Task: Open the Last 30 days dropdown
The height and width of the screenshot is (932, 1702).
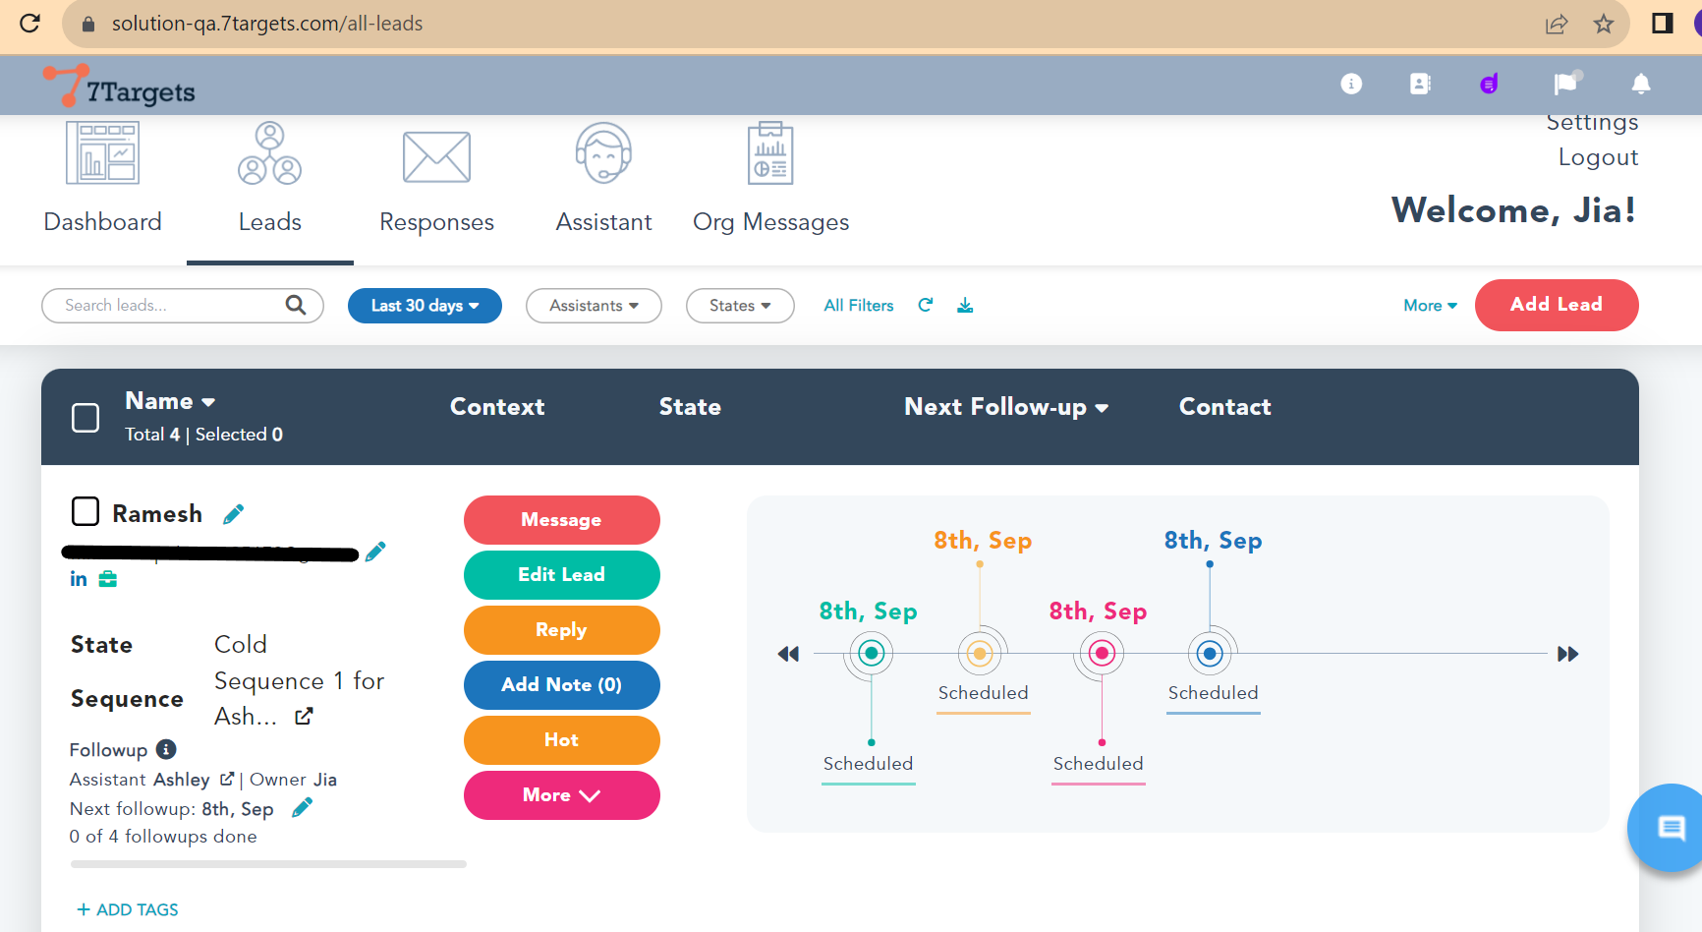Action: 425,306
